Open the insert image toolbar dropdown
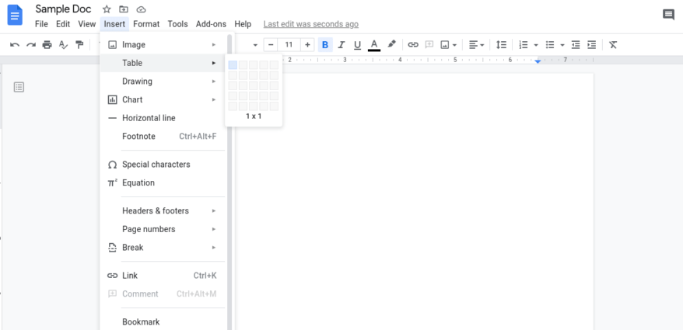 click(x=449, y=44)
